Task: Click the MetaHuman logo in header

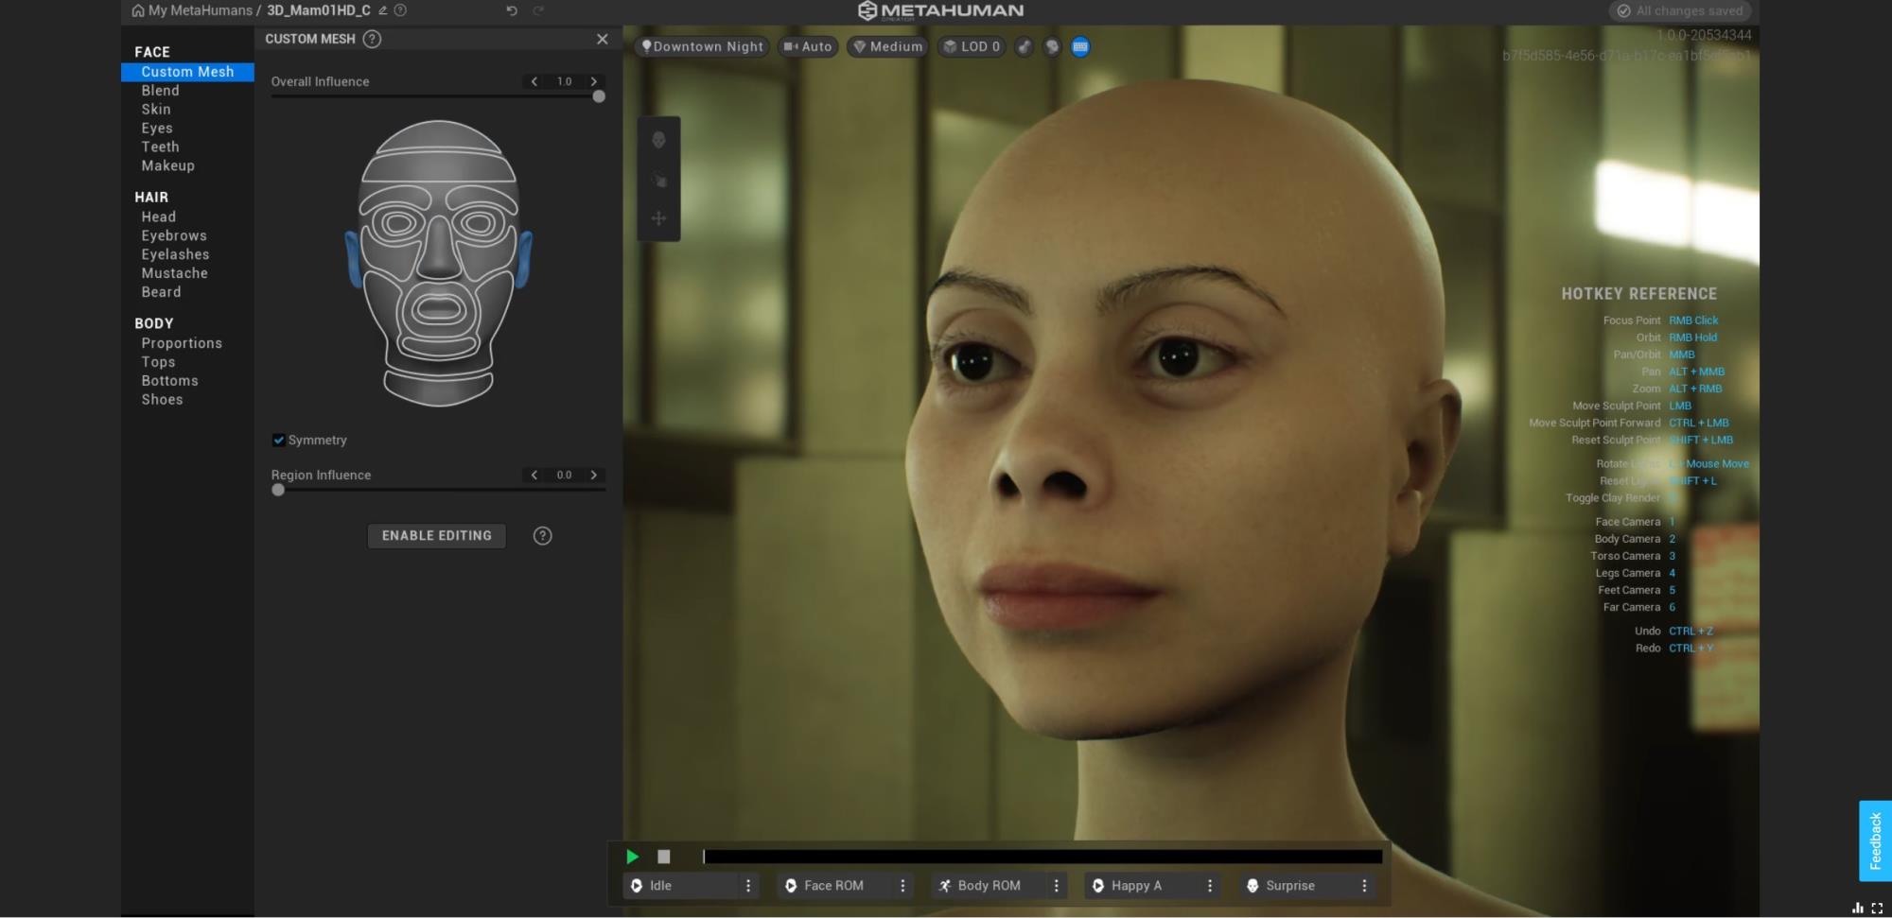Action: (940, 10)
